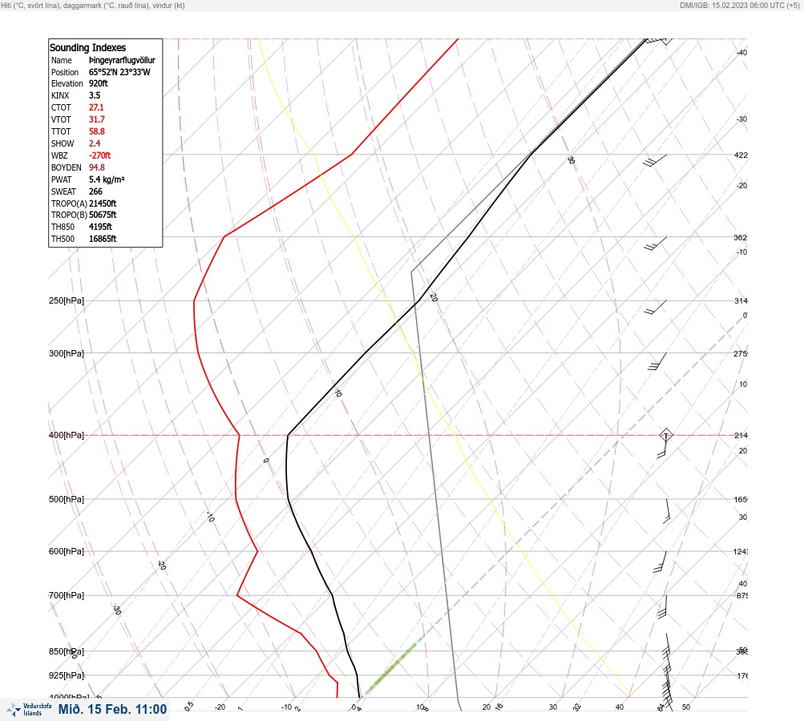Click the wind barb at 700 hPa level
The height and width of the screenshot is (721, 804).
(662, 606)
